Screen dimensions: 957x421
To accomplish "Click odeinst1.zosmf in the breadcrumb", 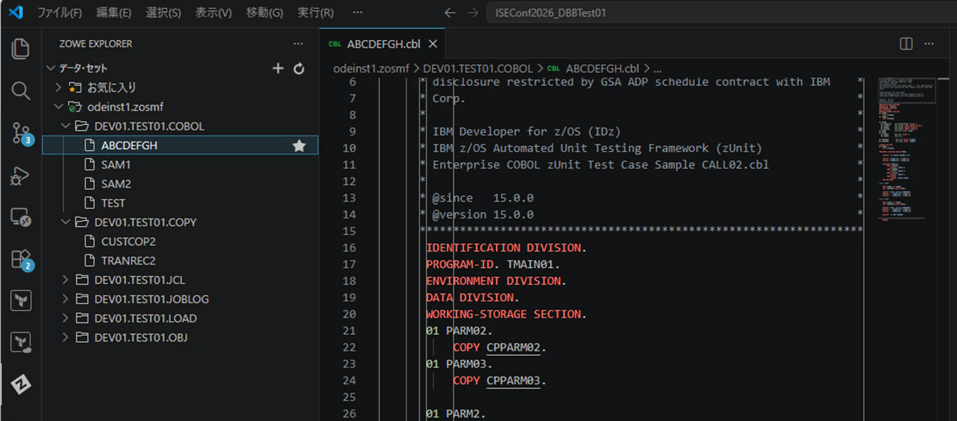I will coord(371,69).
